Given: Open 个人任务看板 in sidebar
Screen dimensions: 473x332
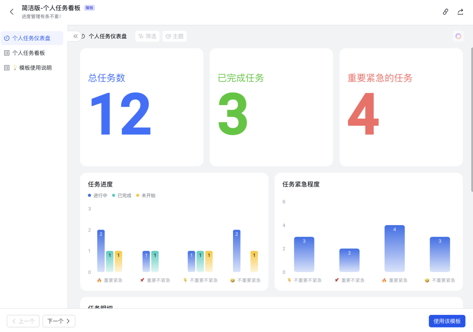Looking at the screenshot, I should point(32,53).
